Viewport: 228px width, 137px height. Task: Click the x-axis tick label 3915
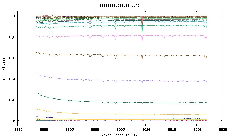[x=172, y=130]
